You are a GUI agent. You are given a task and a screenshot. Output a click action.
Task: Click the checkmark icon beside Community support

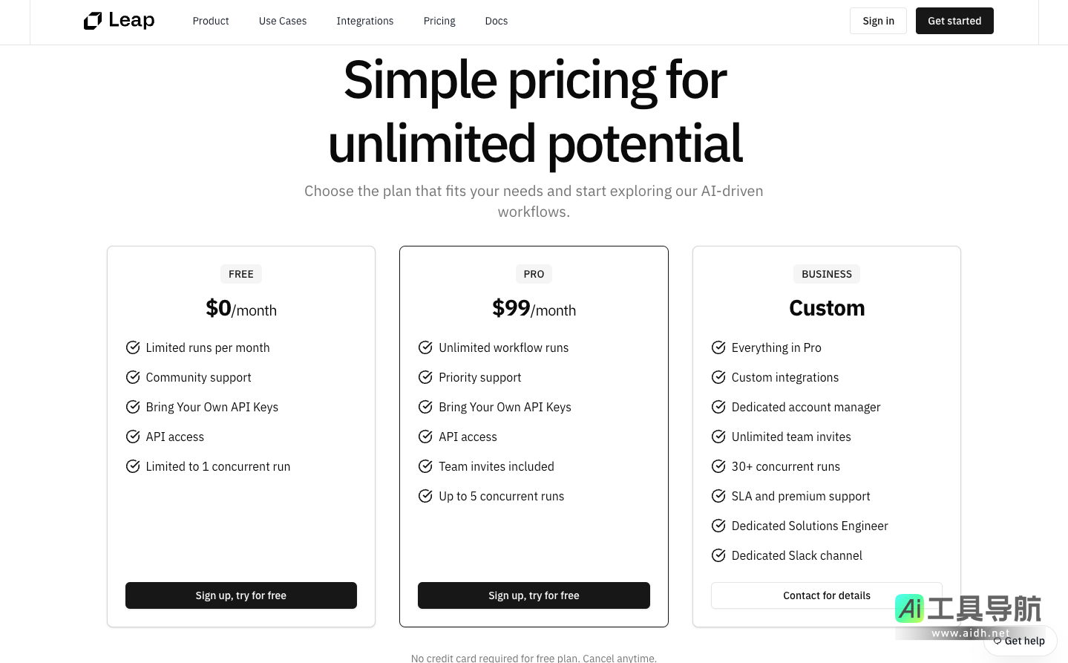(133, 377)
